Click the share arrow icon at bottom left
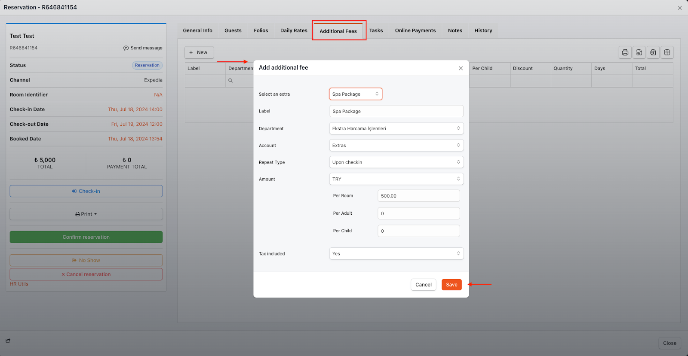Viewport: 688px width, 356px height. click(x=8, y=341)
